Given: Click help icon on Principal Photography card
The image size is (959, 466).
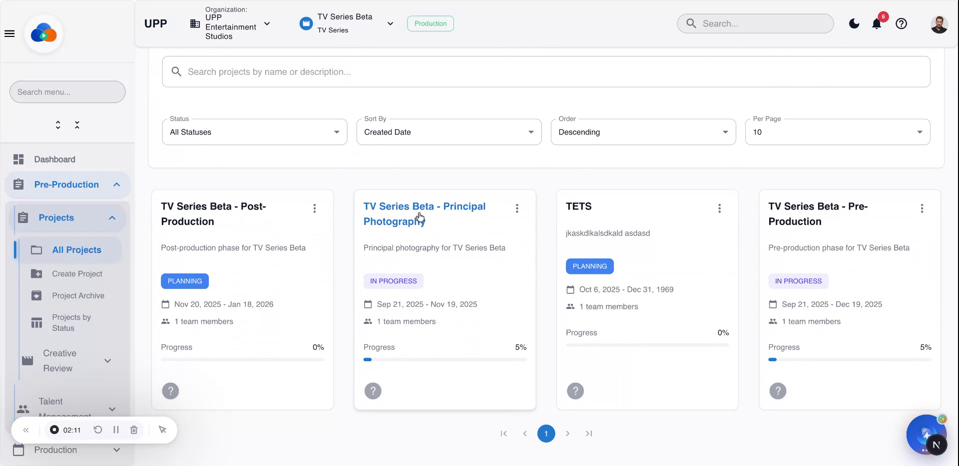Looking at the screenshot, I should click(373, 391).
